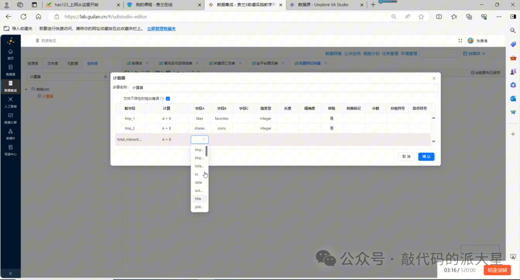The image size is (520, 280).
Task: Click the red toolbox icon in Edge sidebar
Action: [513, 58]
